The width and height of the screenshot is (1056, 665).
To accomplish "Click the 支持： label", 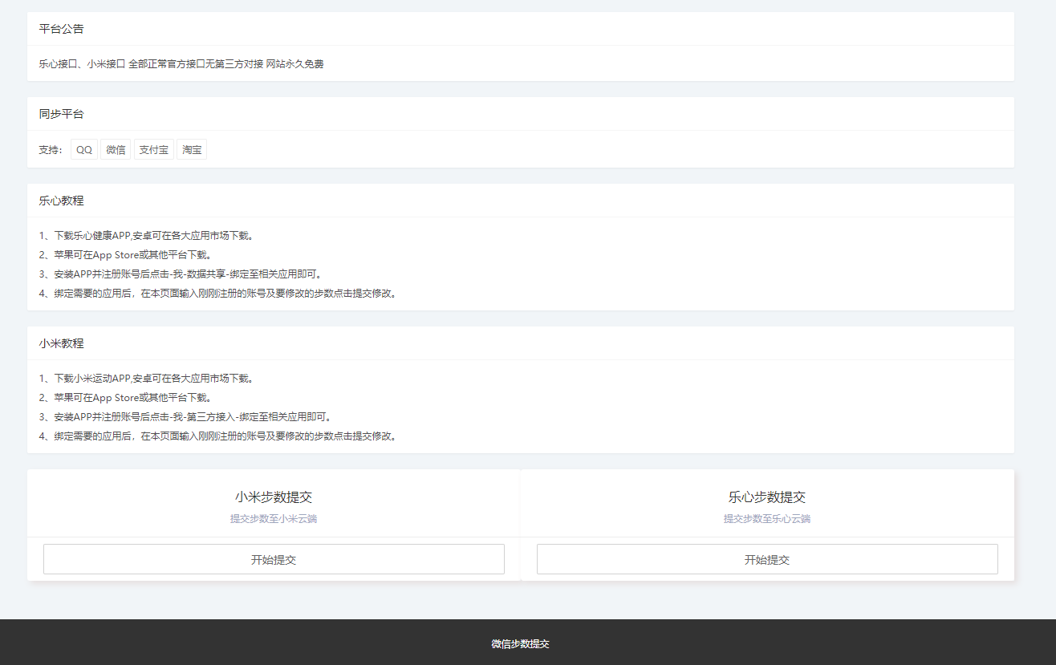I will point(51,150).
